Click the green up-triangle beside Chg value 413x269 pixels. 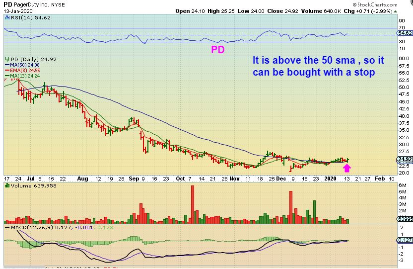click(x=395, y=11)
